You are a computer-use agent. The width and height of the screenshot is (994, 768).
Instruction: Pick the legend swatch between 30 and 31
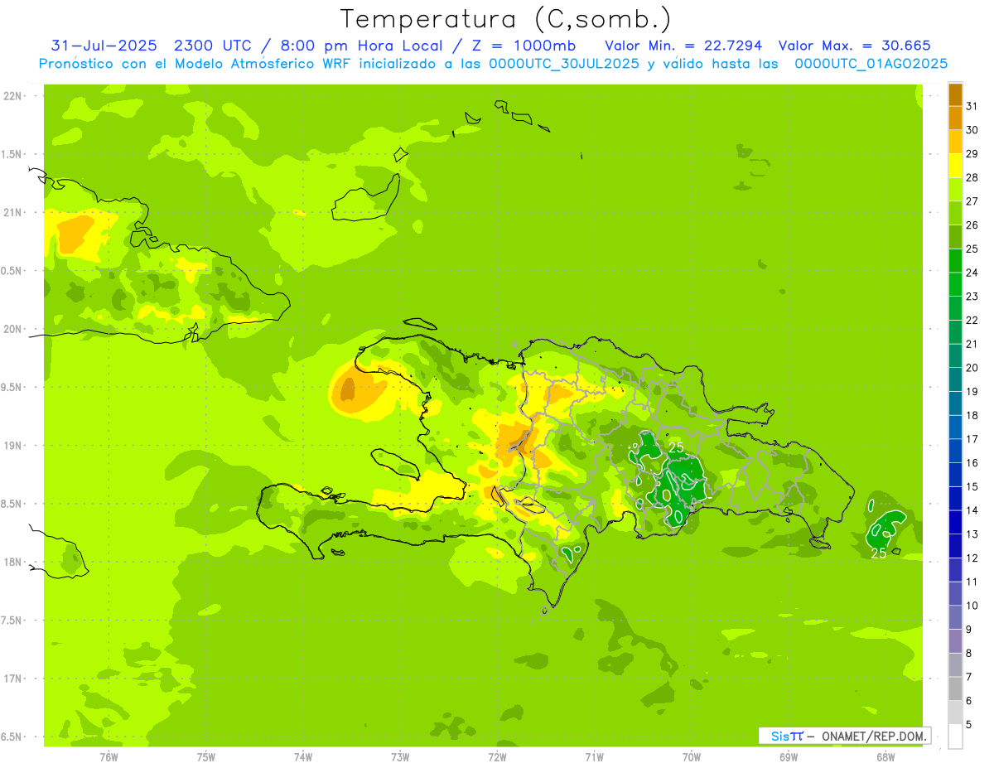click(x=955, y=118)
